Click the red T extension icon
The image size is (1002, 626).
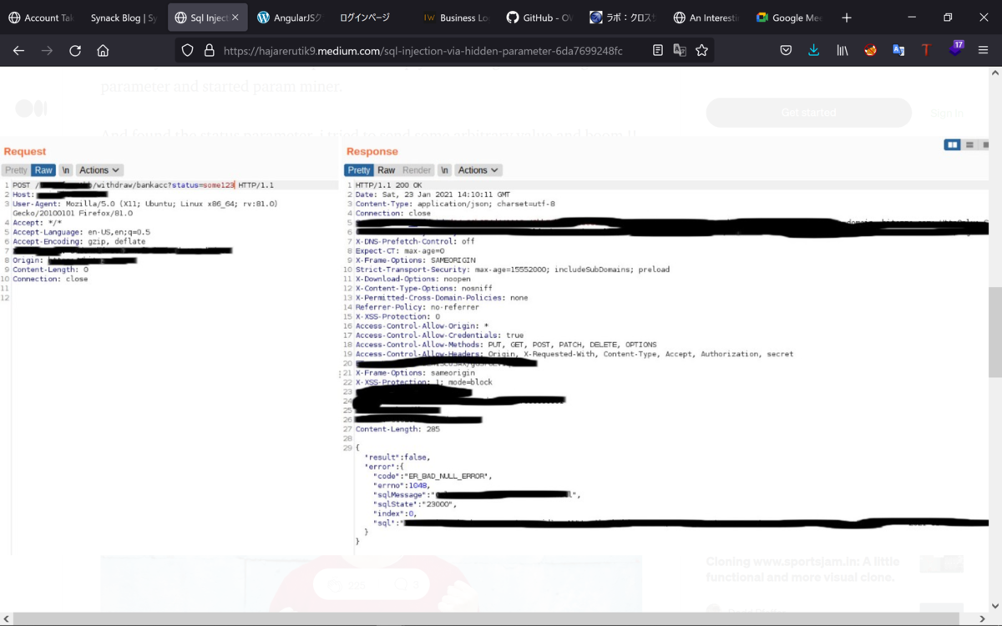pos(925,50)
